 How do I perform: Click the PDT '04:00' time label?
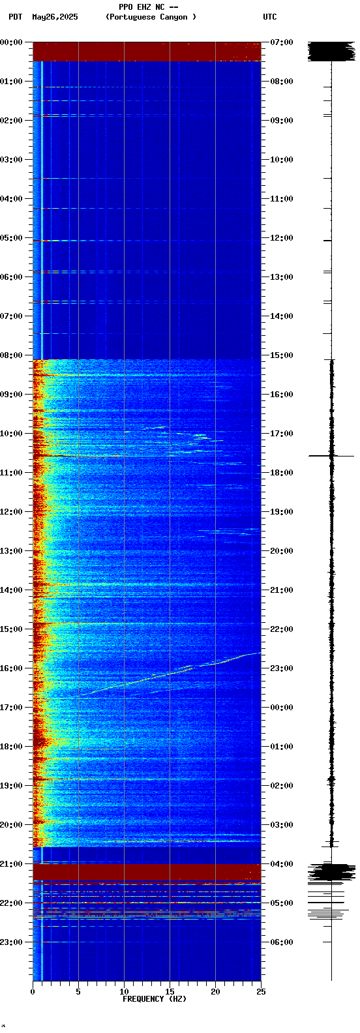point(11,199)
